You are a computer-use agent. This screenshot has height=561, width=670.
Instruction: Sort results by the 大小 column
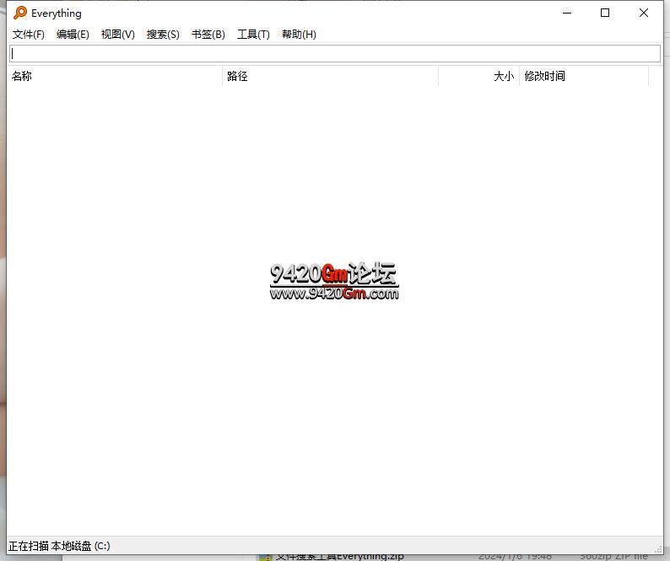pos(478,76)
